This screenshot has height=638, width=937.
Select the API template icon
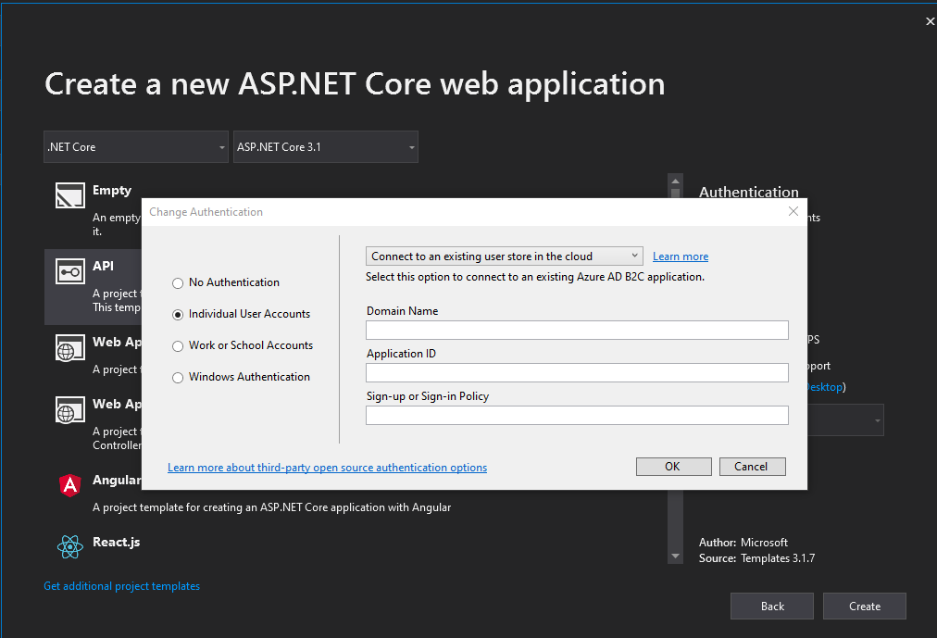(x=70, y=272)
